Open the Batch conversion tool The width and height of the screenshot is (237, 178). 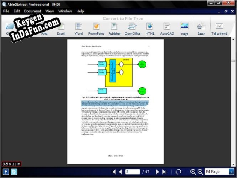click(201, 29)
